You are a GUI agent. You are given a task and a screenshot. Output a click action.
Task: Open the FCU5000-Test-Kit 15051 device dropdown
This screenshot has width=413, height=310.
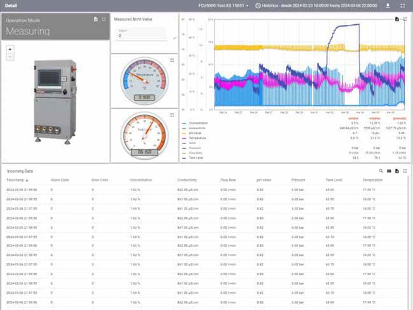(224, 5)
